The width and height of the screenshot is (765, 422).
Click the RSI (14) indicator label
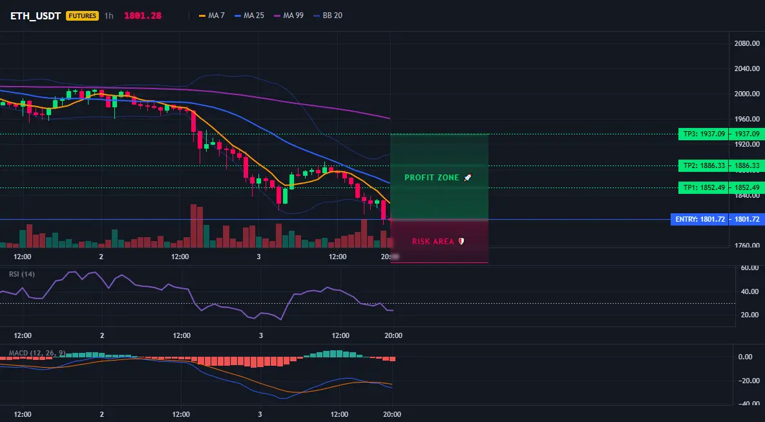[x=22, y=274]
